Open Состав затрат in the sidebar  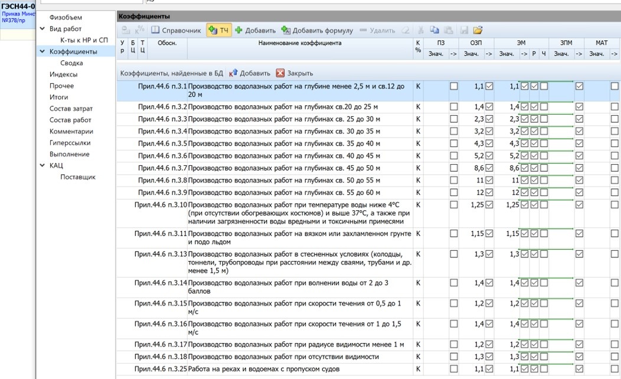pyautogui.click(x=71, y=109)
